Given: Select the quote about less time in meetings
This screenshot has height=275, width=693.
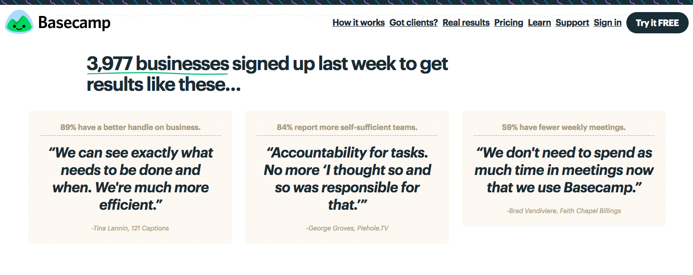Looking at the screenshot, I should pos(564,170).
